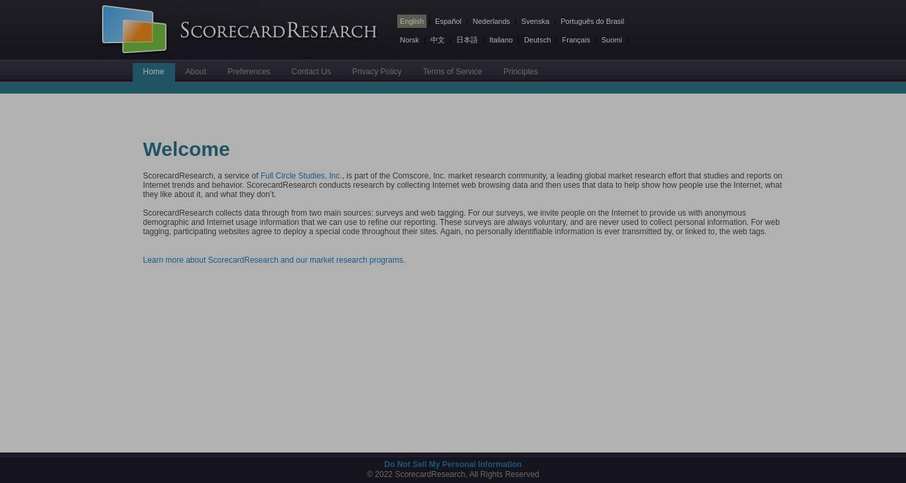Navigate to Contact Us
906x483 pixels.
pos(311,72)
